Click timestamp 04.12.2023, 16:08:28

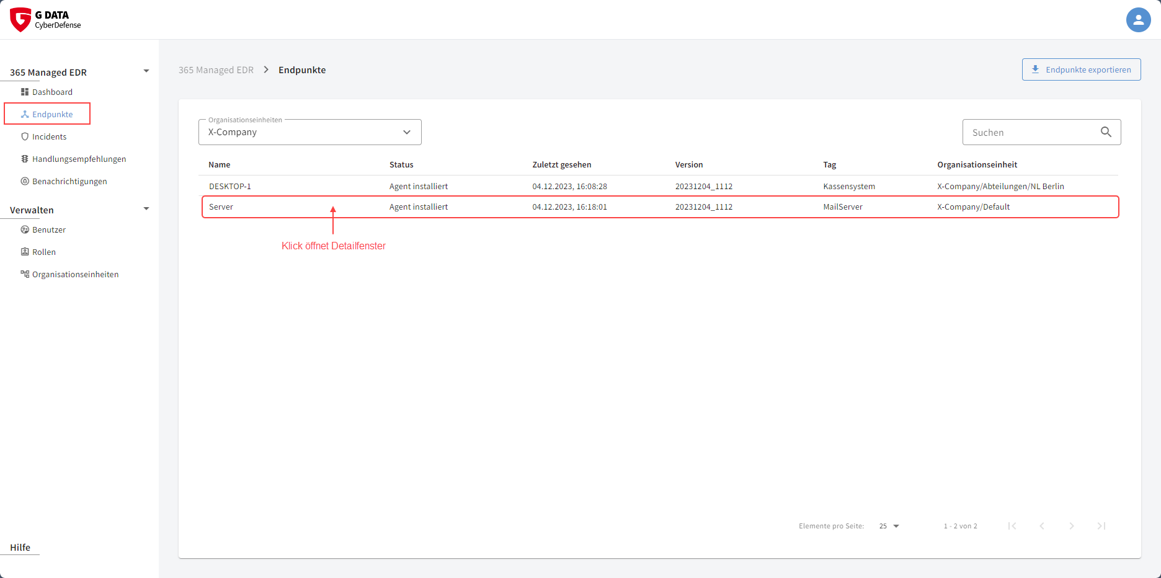(569, 186)
